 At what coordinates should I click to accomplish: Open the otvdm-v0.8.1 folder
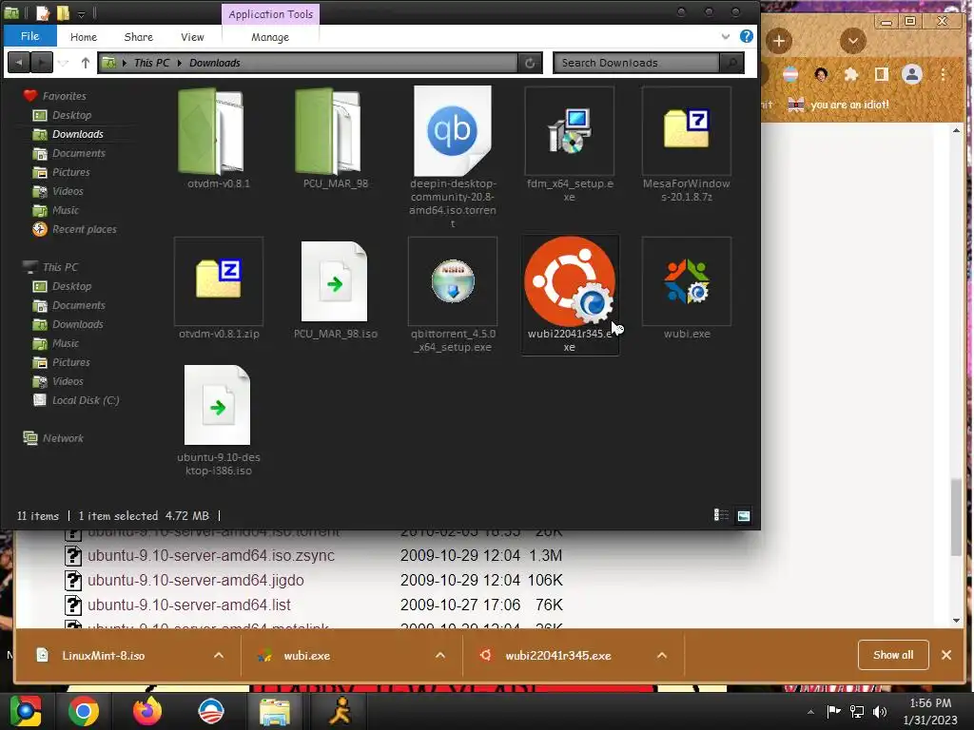pyautogui.click(x=218, y=138)
